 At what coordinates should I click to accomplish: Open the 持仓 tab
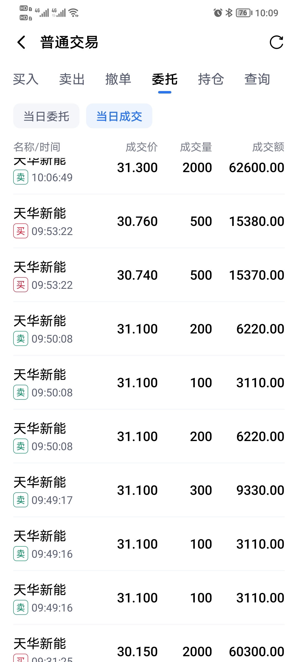coord(211,79)
